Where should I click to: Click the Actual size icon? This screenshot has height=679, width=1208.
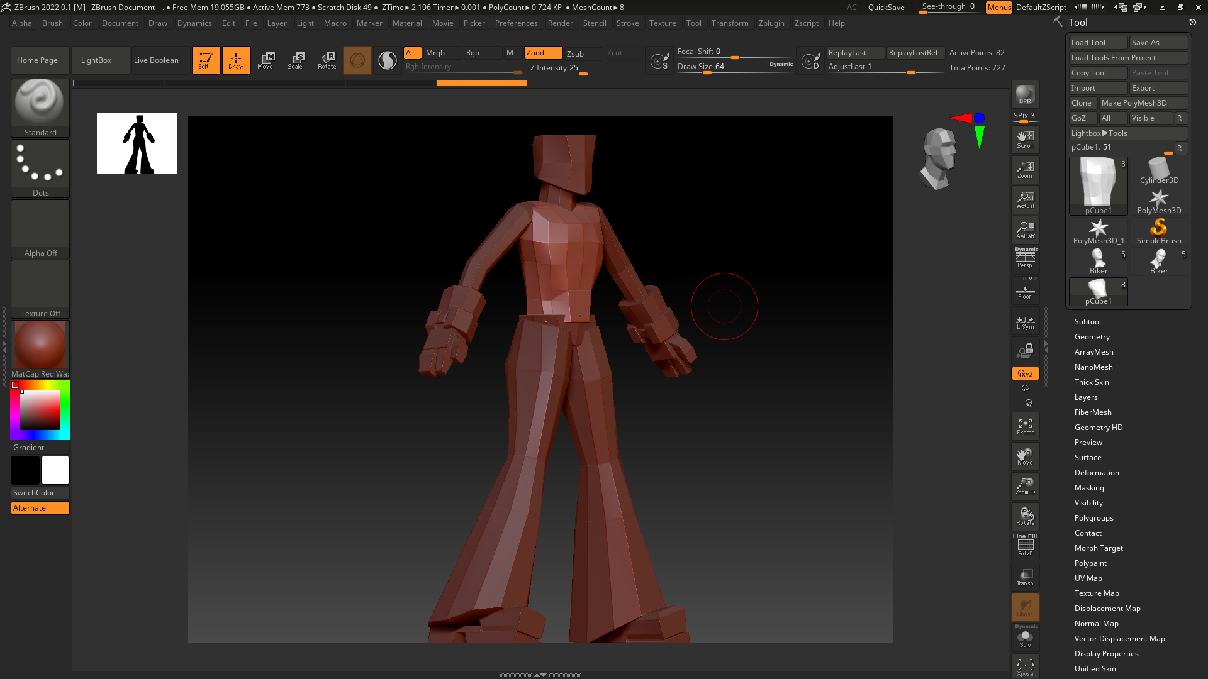[1025, 200]
